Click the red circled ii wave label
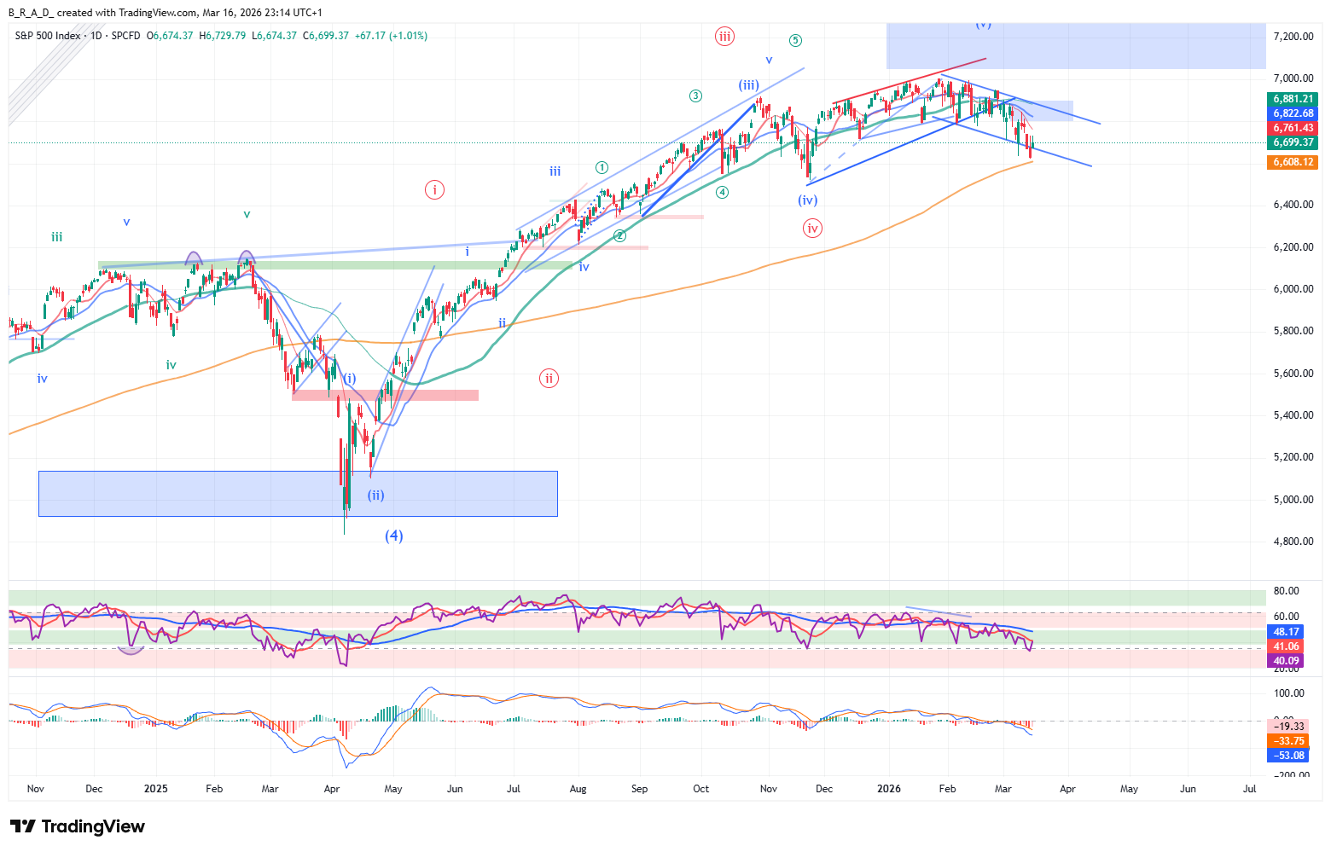This screenshot has width=1331, height=852. [x=549, y=378]
